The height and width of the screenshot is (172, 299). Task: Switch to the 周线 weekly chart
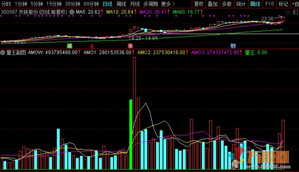[121, 4]
